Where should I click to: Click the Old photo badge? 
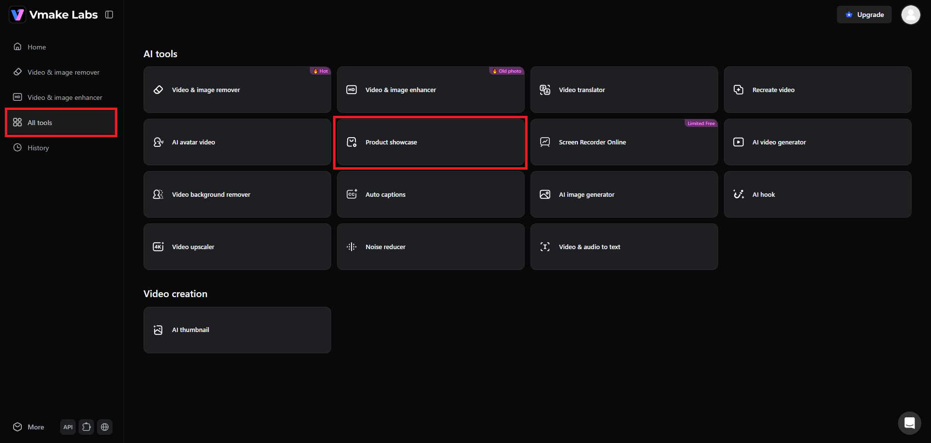click(x=507, y=71)
